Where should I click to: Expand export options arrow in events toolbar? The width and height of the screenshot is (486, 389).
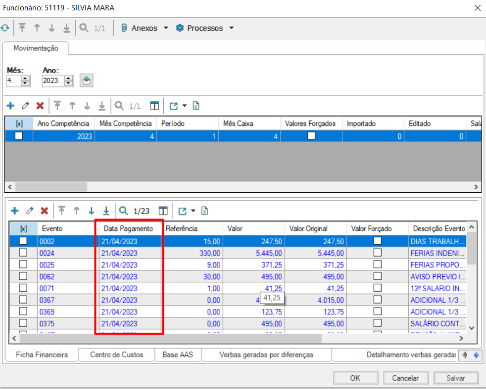[x=193, y=211]
